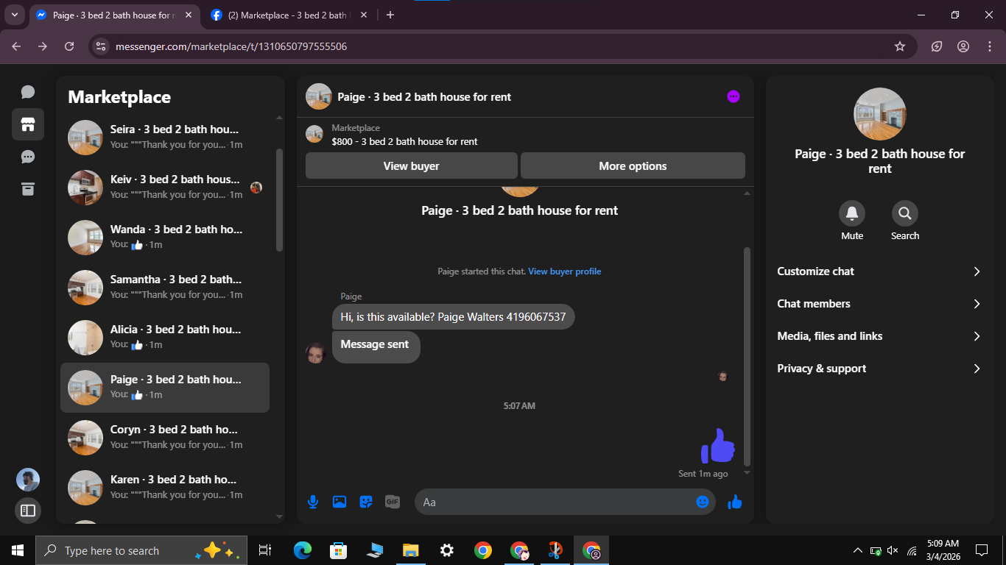Viewport: 1006px width, 565px height.
Task: Bookmark this page star icon
Action: [x=900, y=46]
